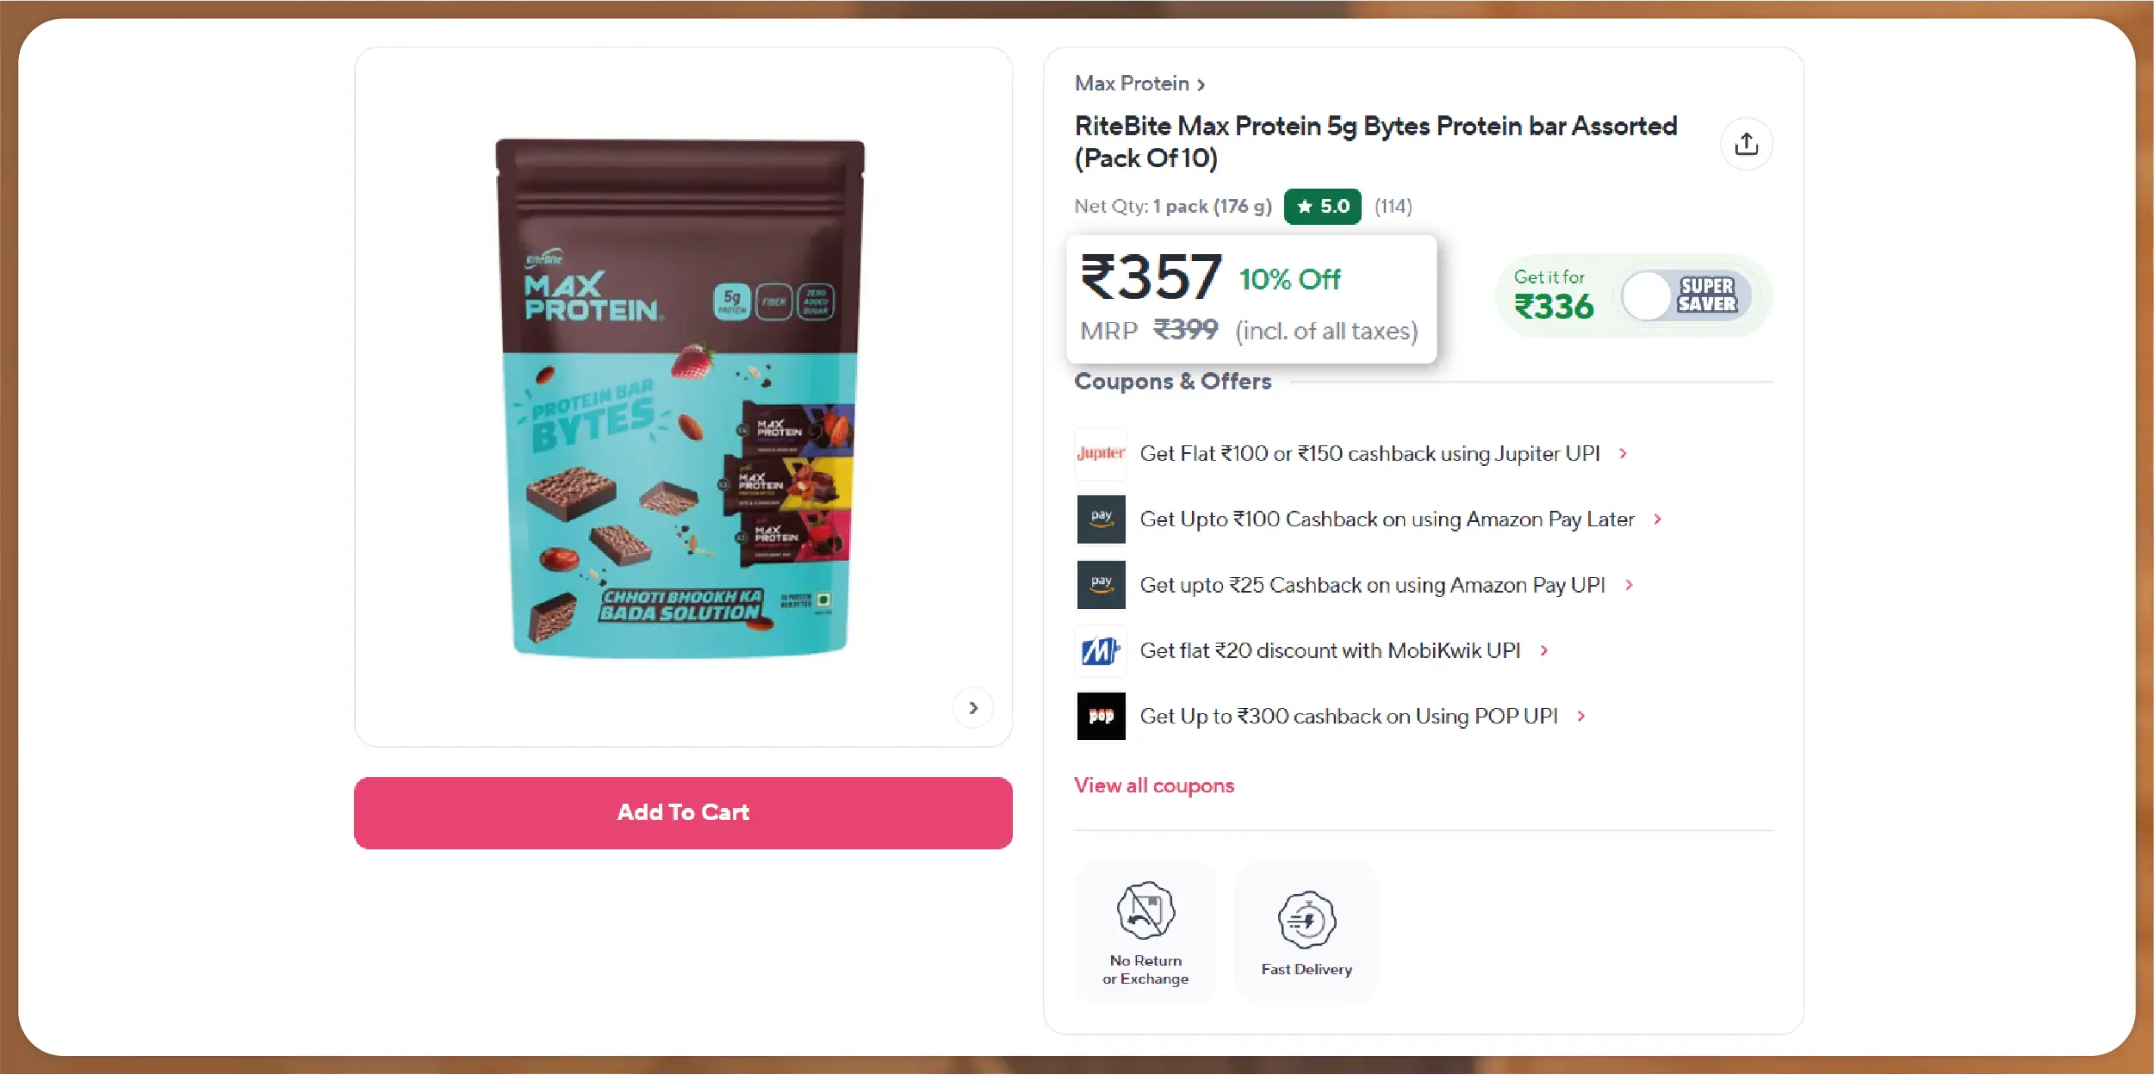Image resolution: width=2154 pixels, height=1075 pixels.
Task: Open the MobiKwik UPI ₹20 discount offer
Action: coord(1331,650)
